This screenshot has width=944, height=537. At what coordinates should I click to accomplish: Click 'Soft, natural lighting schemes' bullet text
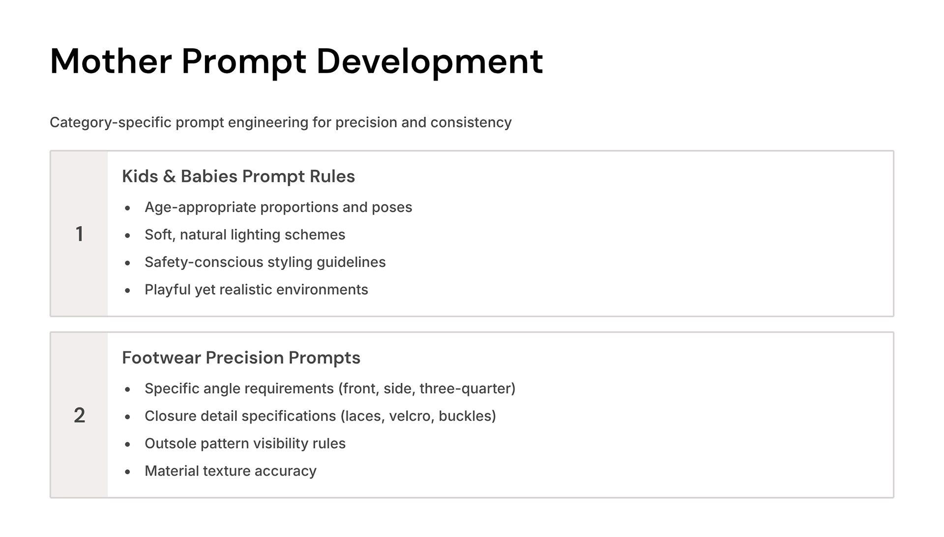point(244,235)
